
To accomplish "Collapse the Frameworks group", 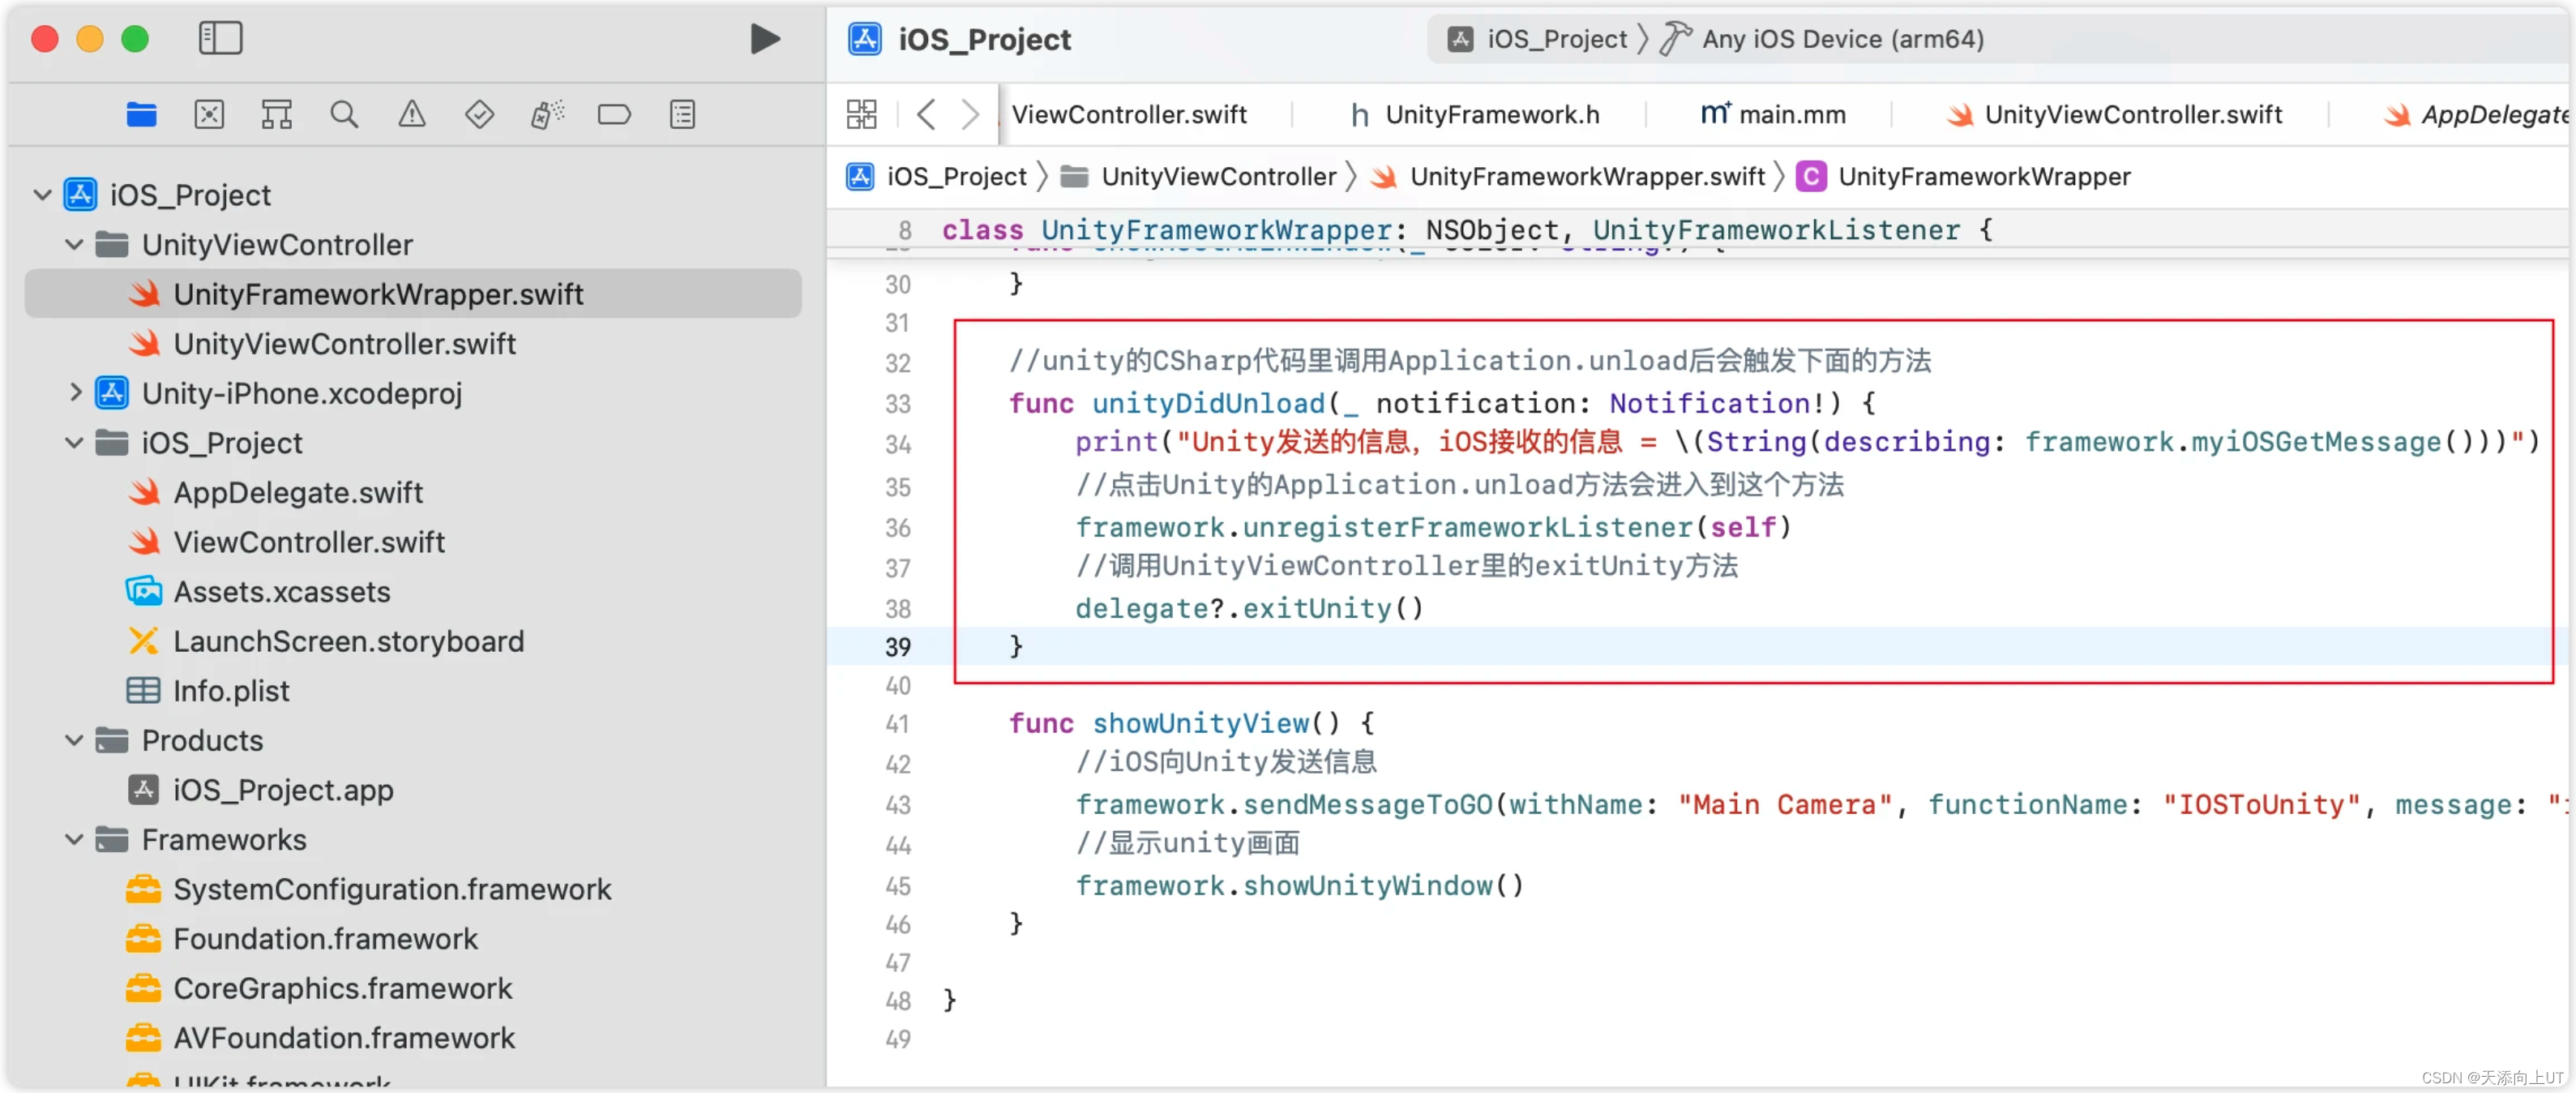I will click(74, 839).
